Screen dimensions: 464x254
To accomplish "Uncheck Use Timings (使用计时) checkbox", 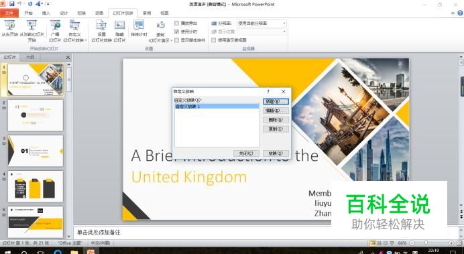I will point(176,31).
